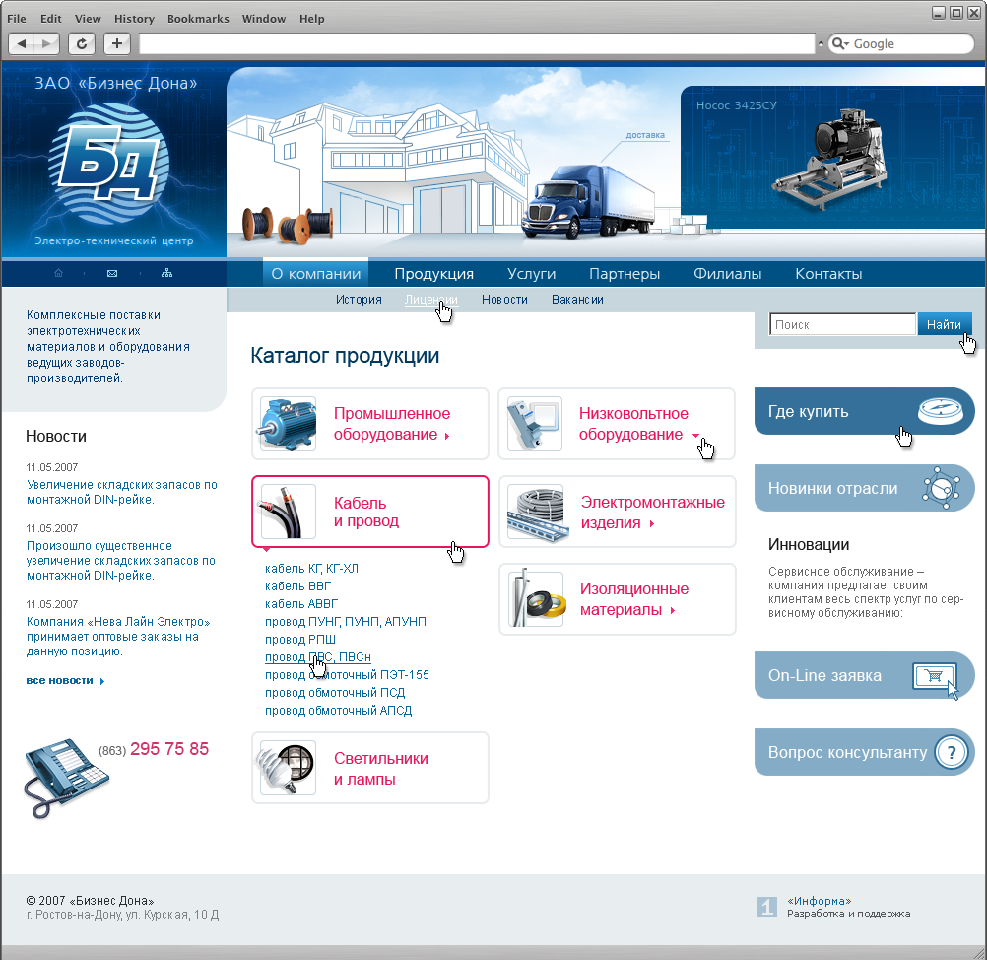987x960 pixels.
Task: Click the arrow next to все новости
Action: 102,681
